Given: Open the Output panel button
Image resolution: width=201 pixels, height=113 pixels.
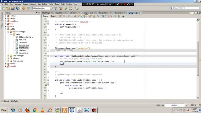Looking at the screenshot, I should (x=5, y=101).
